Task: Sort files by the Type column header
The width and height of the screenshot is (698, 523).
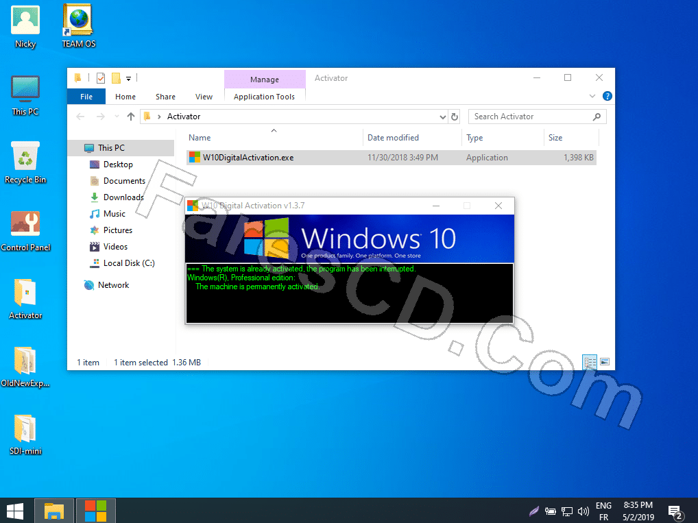Action: pos(503,138)
